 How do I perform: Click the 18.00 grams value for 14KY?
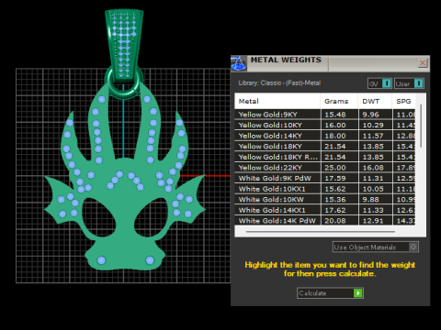coord(335,136)
